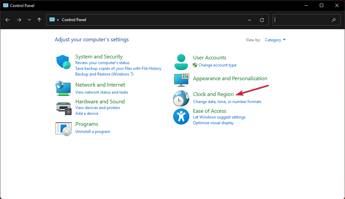Screen dimensions: 345x199
Task: Expand the address bar history dropdown
Action: (x=250, y=20)
